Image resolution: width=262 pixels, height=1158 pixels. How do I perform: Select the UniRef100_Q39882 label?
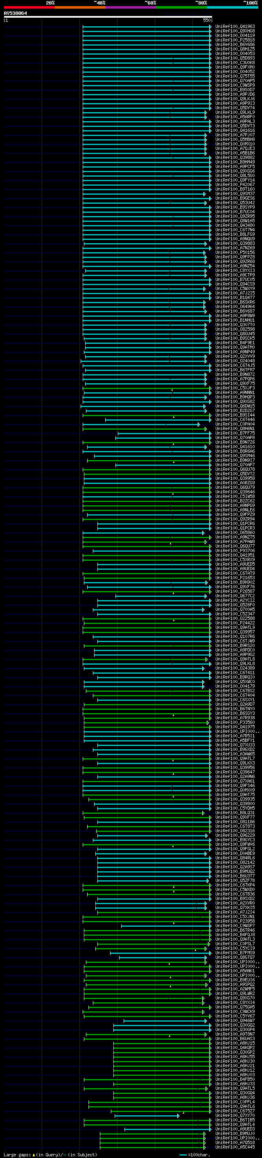235,157
